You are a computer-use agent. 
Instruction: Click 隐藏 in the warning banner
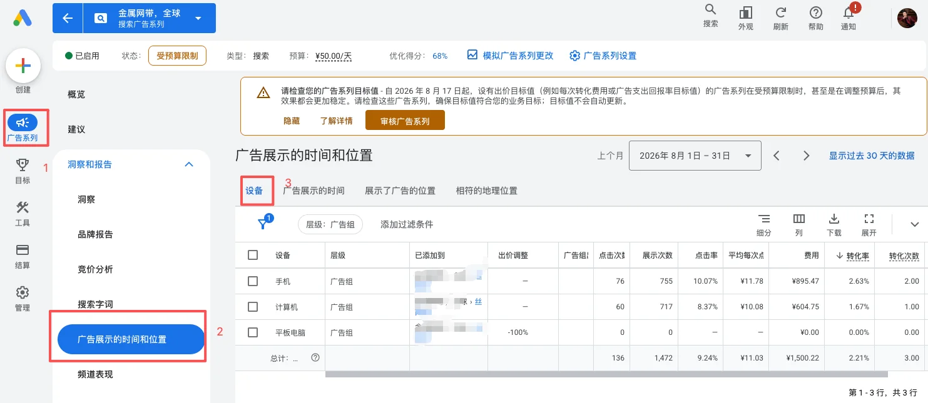click(x=292, y=121)
